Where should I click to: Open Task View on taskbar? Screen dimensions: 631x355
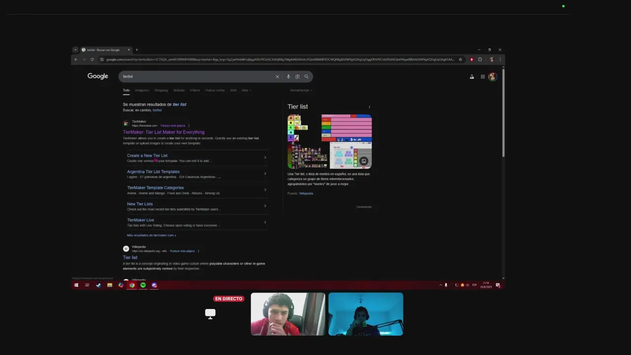87,285
